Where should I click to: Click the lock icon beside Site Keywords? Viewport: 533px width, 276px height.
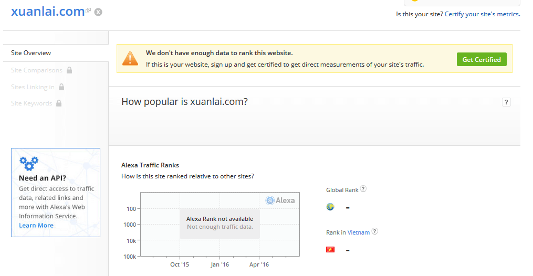pos(59,103)
